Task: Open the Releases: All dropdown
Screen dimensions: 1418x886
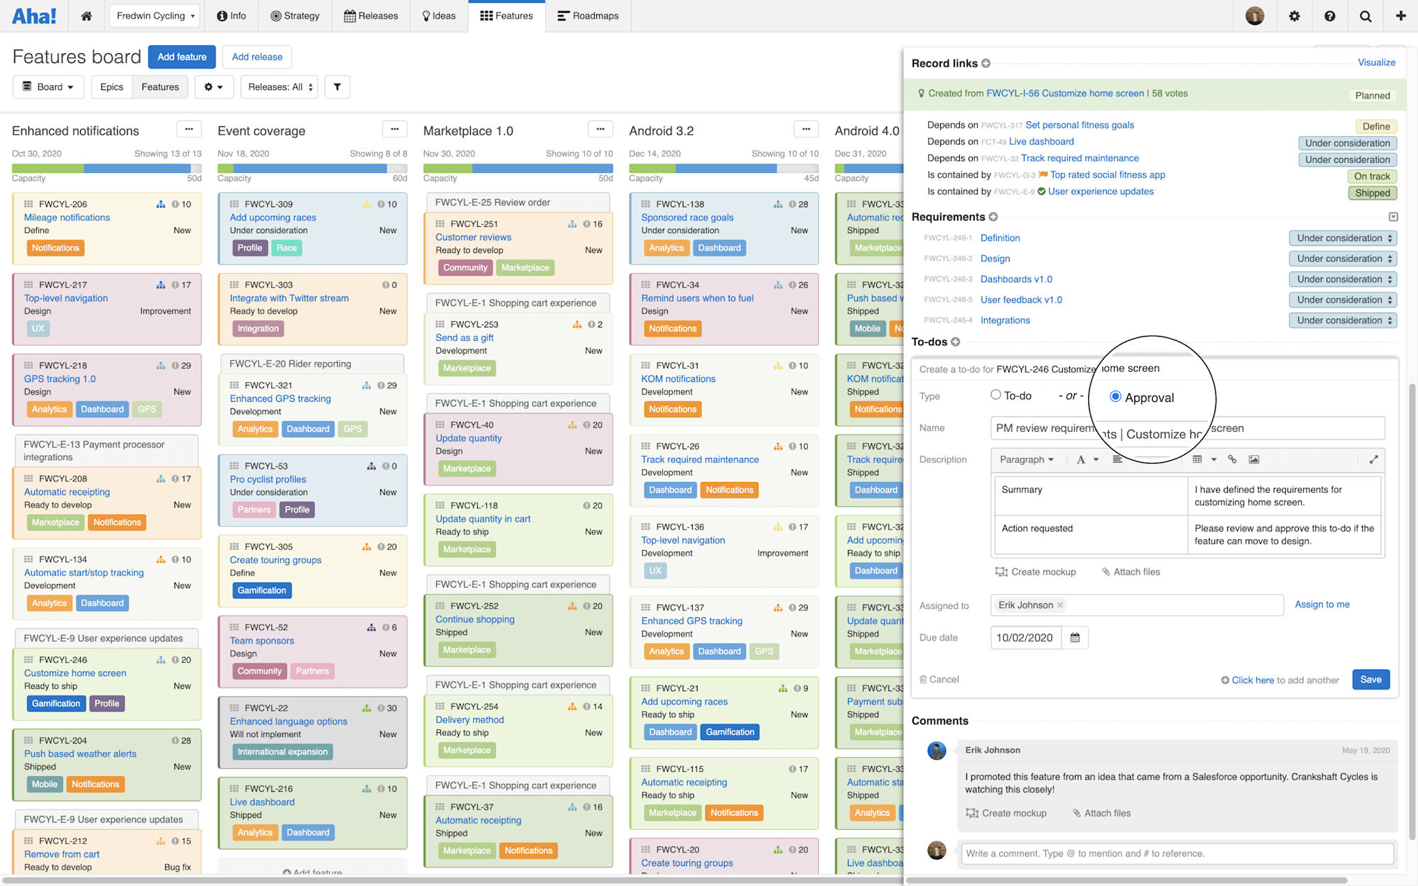Action: click(x=279, y=86)
